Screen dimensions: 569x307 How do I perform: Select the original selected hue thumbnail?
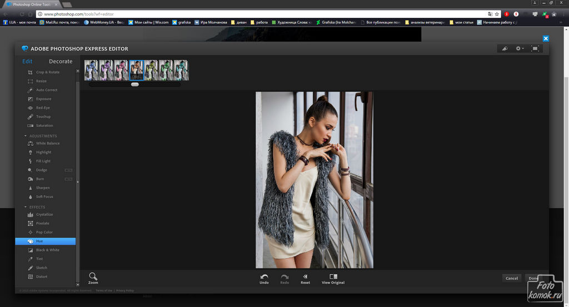[137, 70]
